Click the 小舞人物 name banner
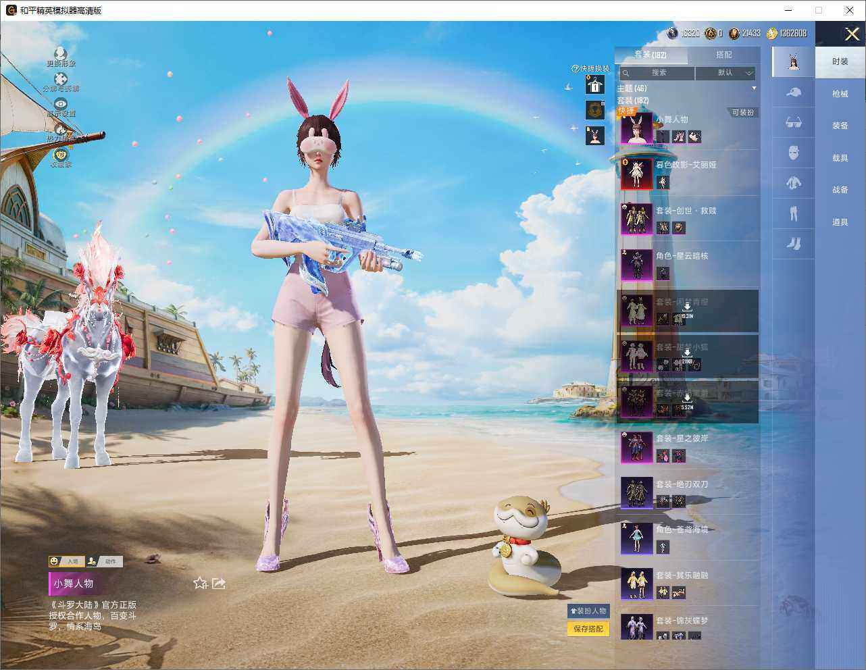Viewport: 866px width, 670px height. pyautogui.click(x=76, y=584)
